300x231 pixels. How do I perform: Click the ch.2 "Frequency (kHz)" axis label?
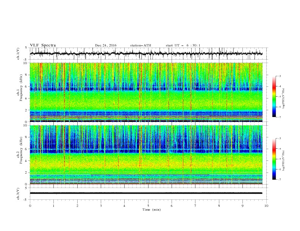click(x=21, y=150)
